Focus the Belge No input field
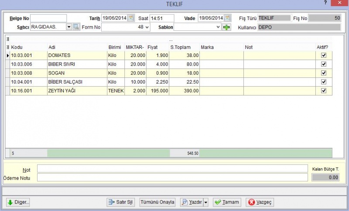The height and width of the screenshot is (211, 349). (48, 18)
